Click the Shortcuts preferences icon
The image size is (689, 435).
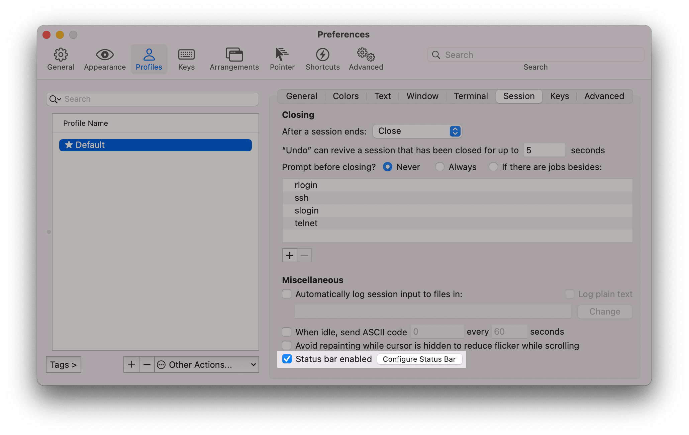[322, 55]
